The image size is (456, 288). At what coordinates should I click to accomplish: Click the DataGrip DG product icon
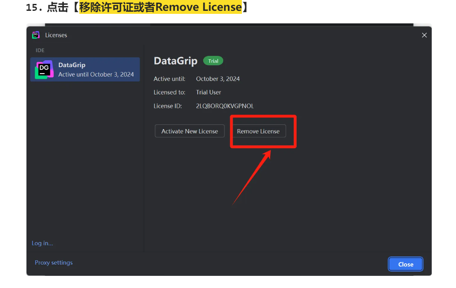click(44, 69)
